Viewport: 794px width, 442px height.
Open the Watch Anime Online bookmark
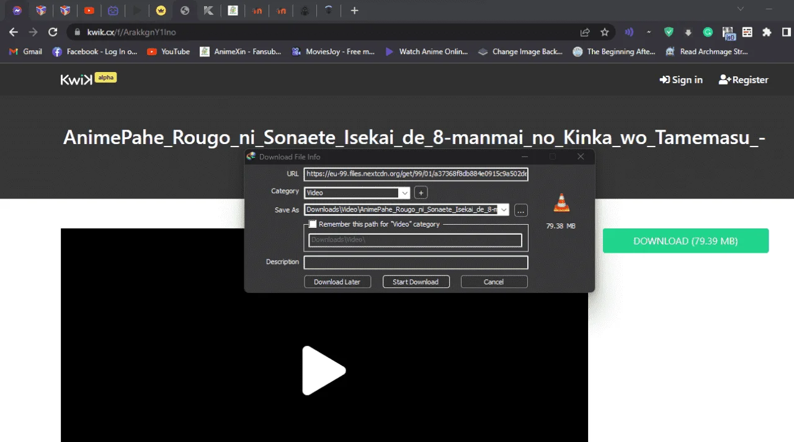tap(427, 52)
